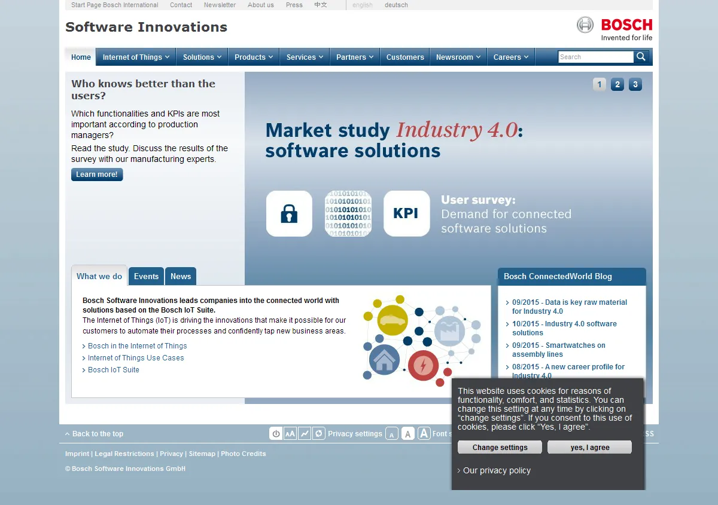Image resolution: width=718 pixels, height=505 pixels.
Task: Select the small font size icon
Action: [392, 434]
